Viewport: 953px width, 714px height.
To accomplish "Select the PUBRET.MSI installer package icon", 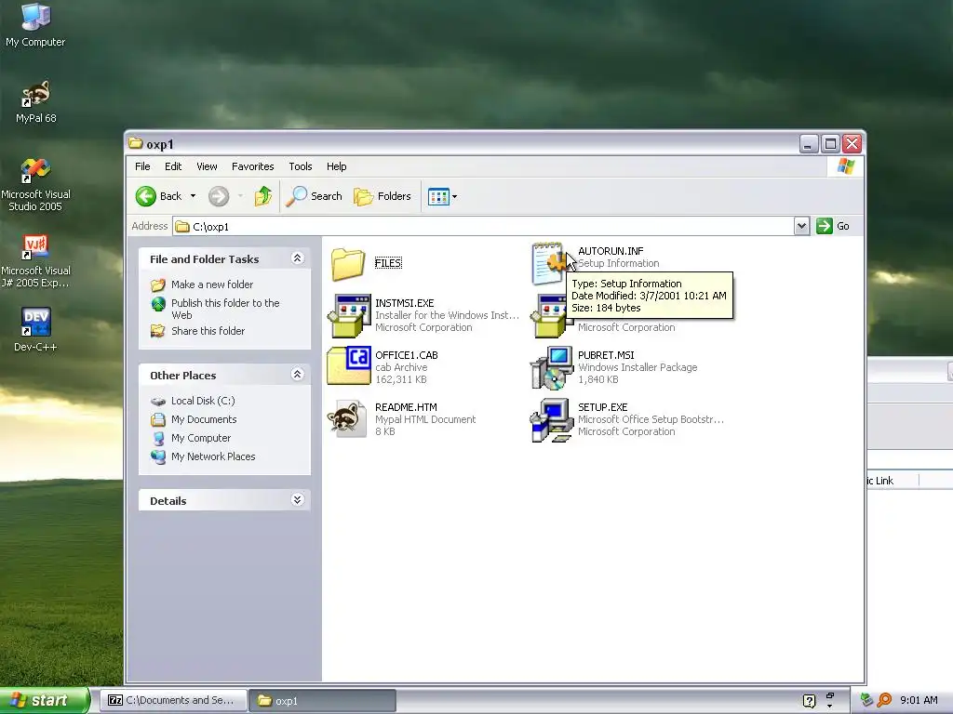I will click(551, 367).
